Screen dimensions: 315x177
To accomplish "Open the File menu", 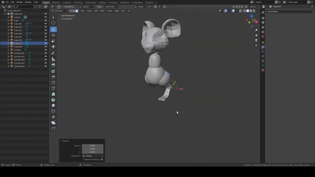I will (x=7, y=2).
